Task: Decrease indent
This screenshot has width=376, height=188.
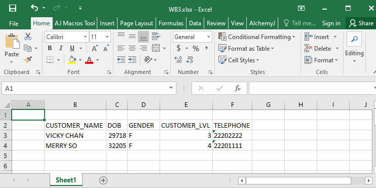Action: pos(121,60)
